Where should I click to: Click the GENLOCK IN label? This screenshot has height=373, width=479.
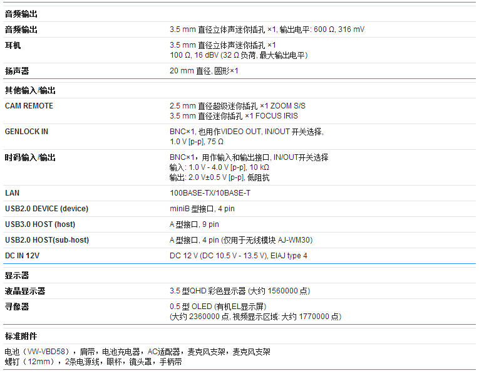coord(26,132)
